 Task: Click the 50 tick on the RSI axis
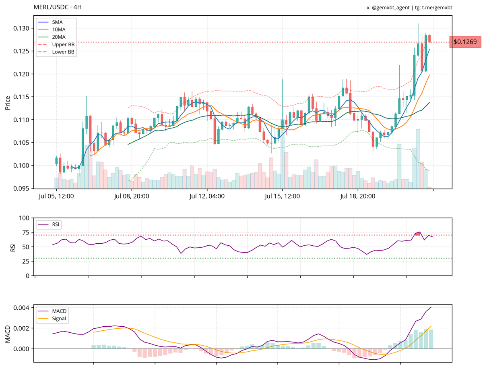(x=27, y=247)
